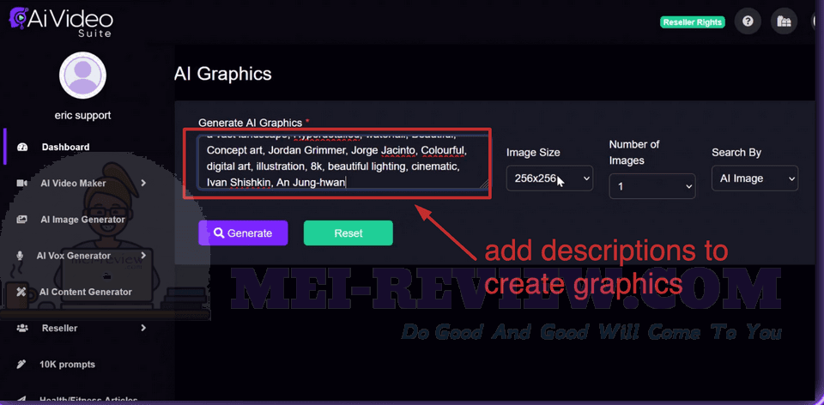Click the AI Image Generator picture icon

point(22,220)
